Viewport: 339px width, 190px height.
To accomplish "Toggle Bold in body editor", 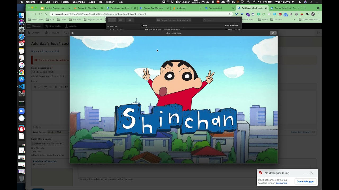I will (35, 87).
